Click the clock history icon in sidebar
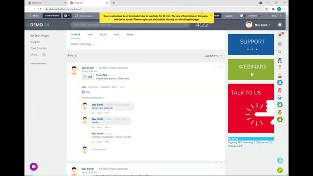 [x=280, y=44]
